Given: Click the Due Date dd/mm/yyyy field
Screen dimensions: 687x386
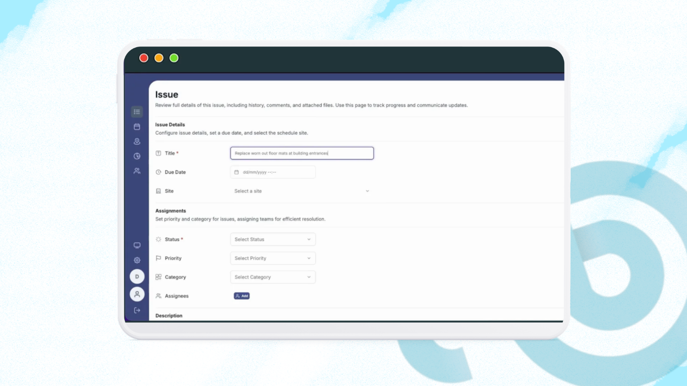Looking at the screenshot, I should (273, 172).
